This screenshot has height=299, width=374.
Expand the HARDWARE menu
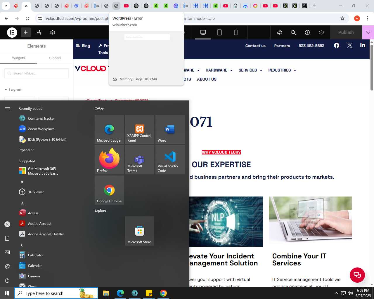click(x=219, y=70)
